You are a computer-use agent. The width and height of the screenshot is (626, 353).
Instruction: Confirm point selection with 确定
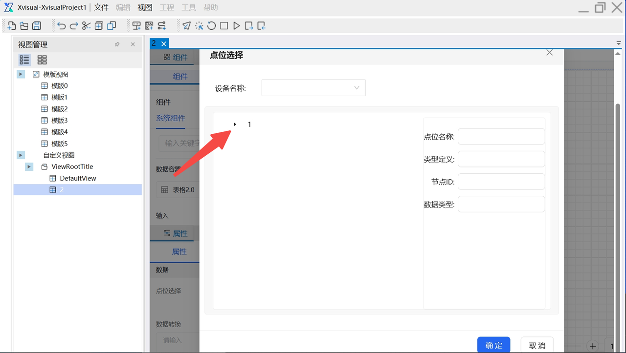494,345
